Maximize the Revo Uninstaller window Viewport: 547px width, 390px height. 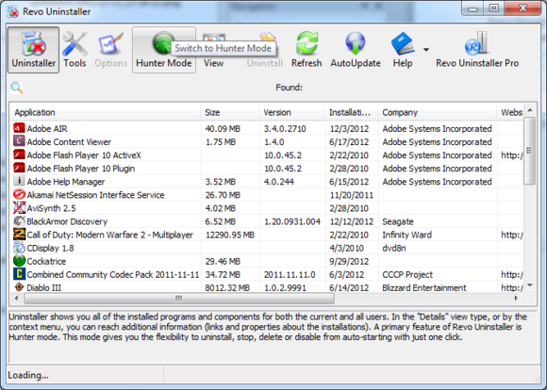pos(493,8)
